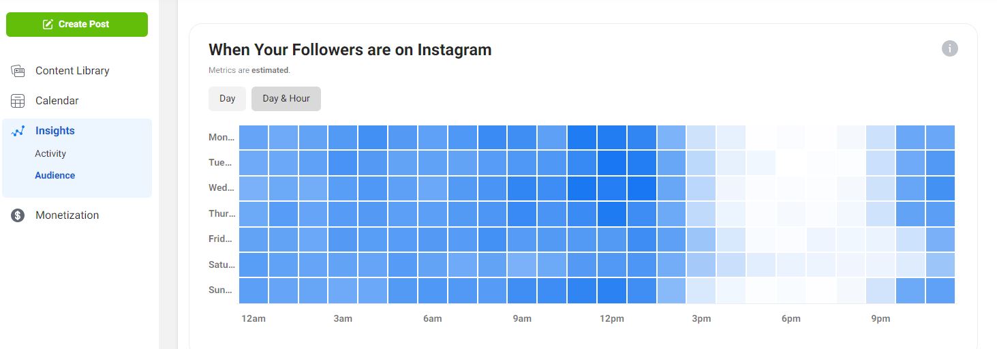The height and width of the screenshot is (349, 997).
Task: Click the green Create Post button
Action: (77, 25)
